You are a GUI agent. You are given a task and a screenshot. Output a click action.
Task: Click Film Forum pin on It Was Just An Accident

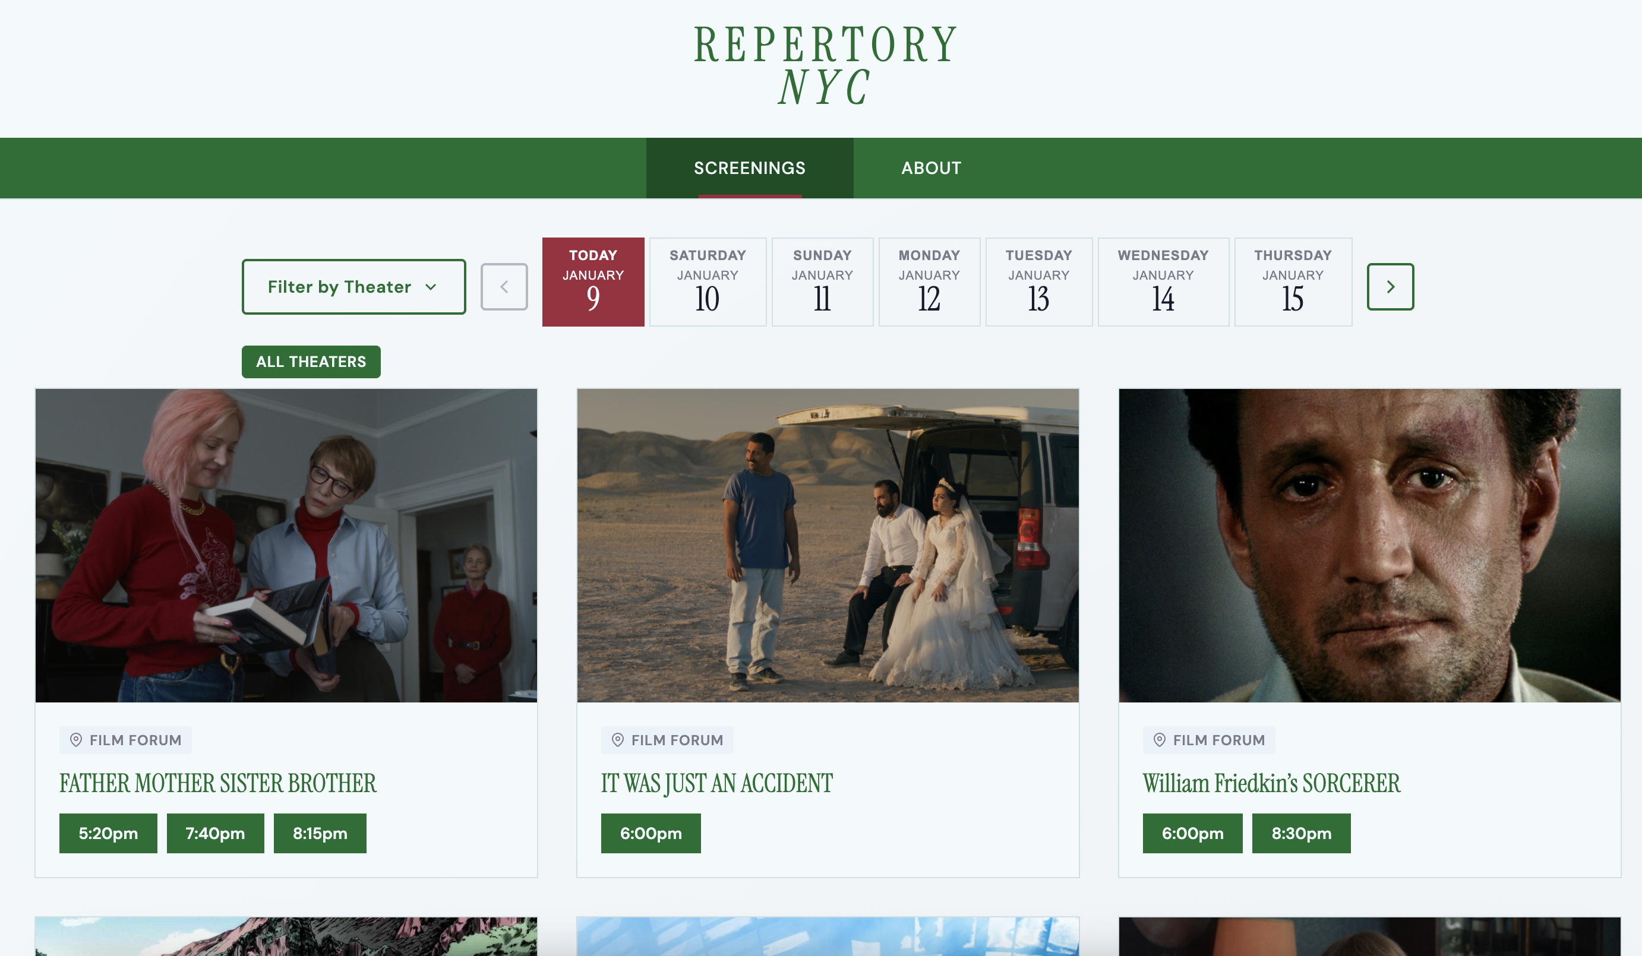[x=618, y=740]
